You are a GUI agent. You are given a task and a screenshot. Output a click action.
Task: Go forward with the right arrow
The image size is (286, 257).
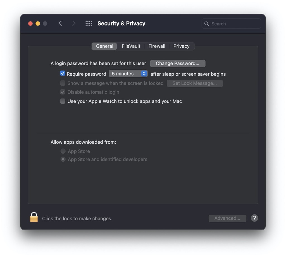pyautogui.click(x=74, y=24)
